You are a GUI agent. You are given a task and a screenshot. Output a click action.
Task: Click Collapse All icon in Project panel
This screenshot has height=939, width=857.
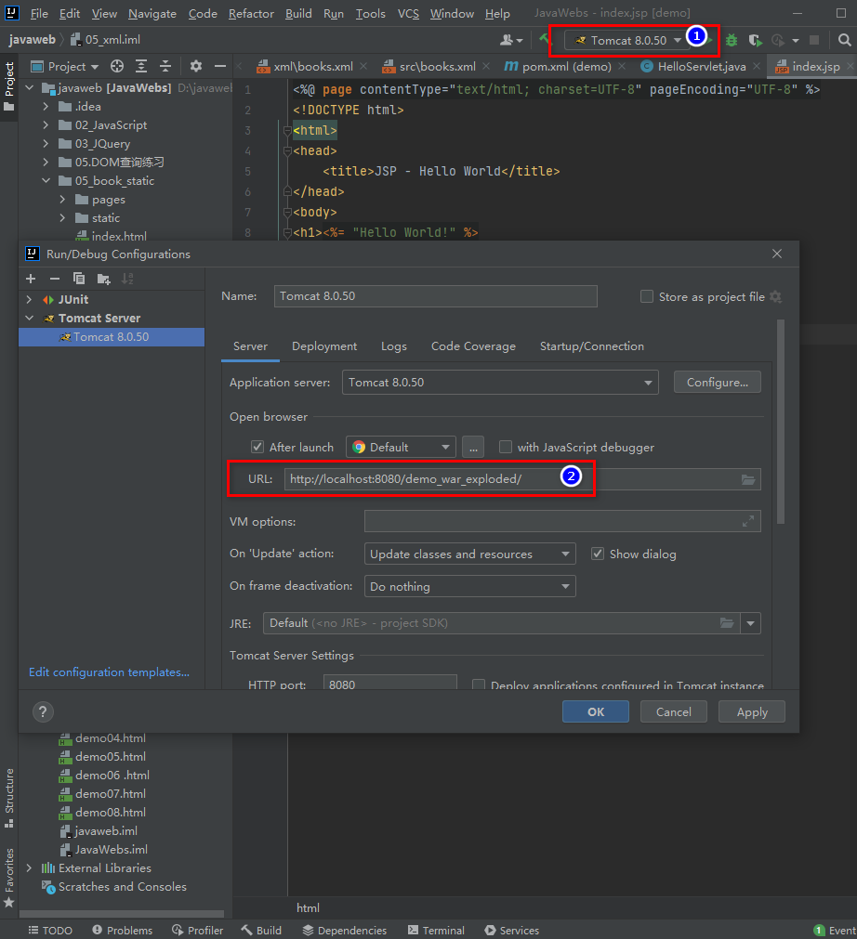[165, 67]
